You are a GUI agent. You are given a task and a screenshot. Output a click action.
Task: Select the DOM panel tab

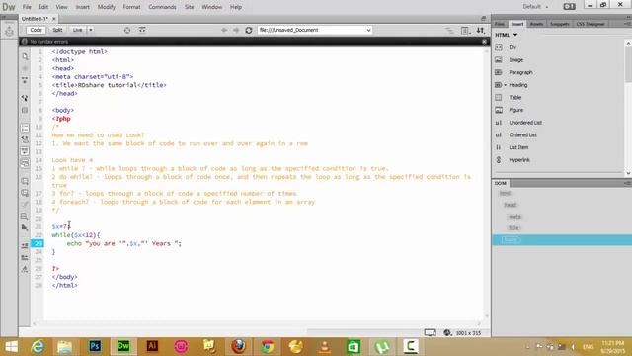click(x=501, y=183)
